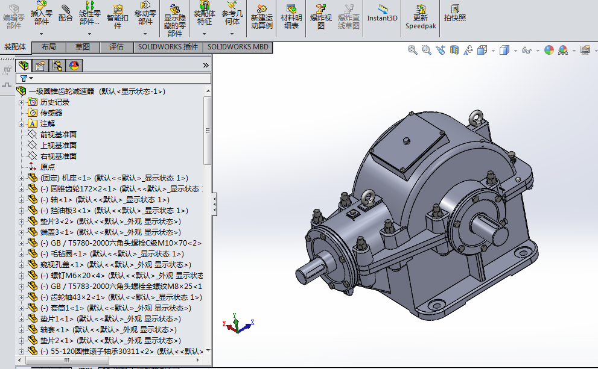Viewport: 598px width, 369px height.
Task: Click the 新建运动算例 motion study icon
Action: 261,10
